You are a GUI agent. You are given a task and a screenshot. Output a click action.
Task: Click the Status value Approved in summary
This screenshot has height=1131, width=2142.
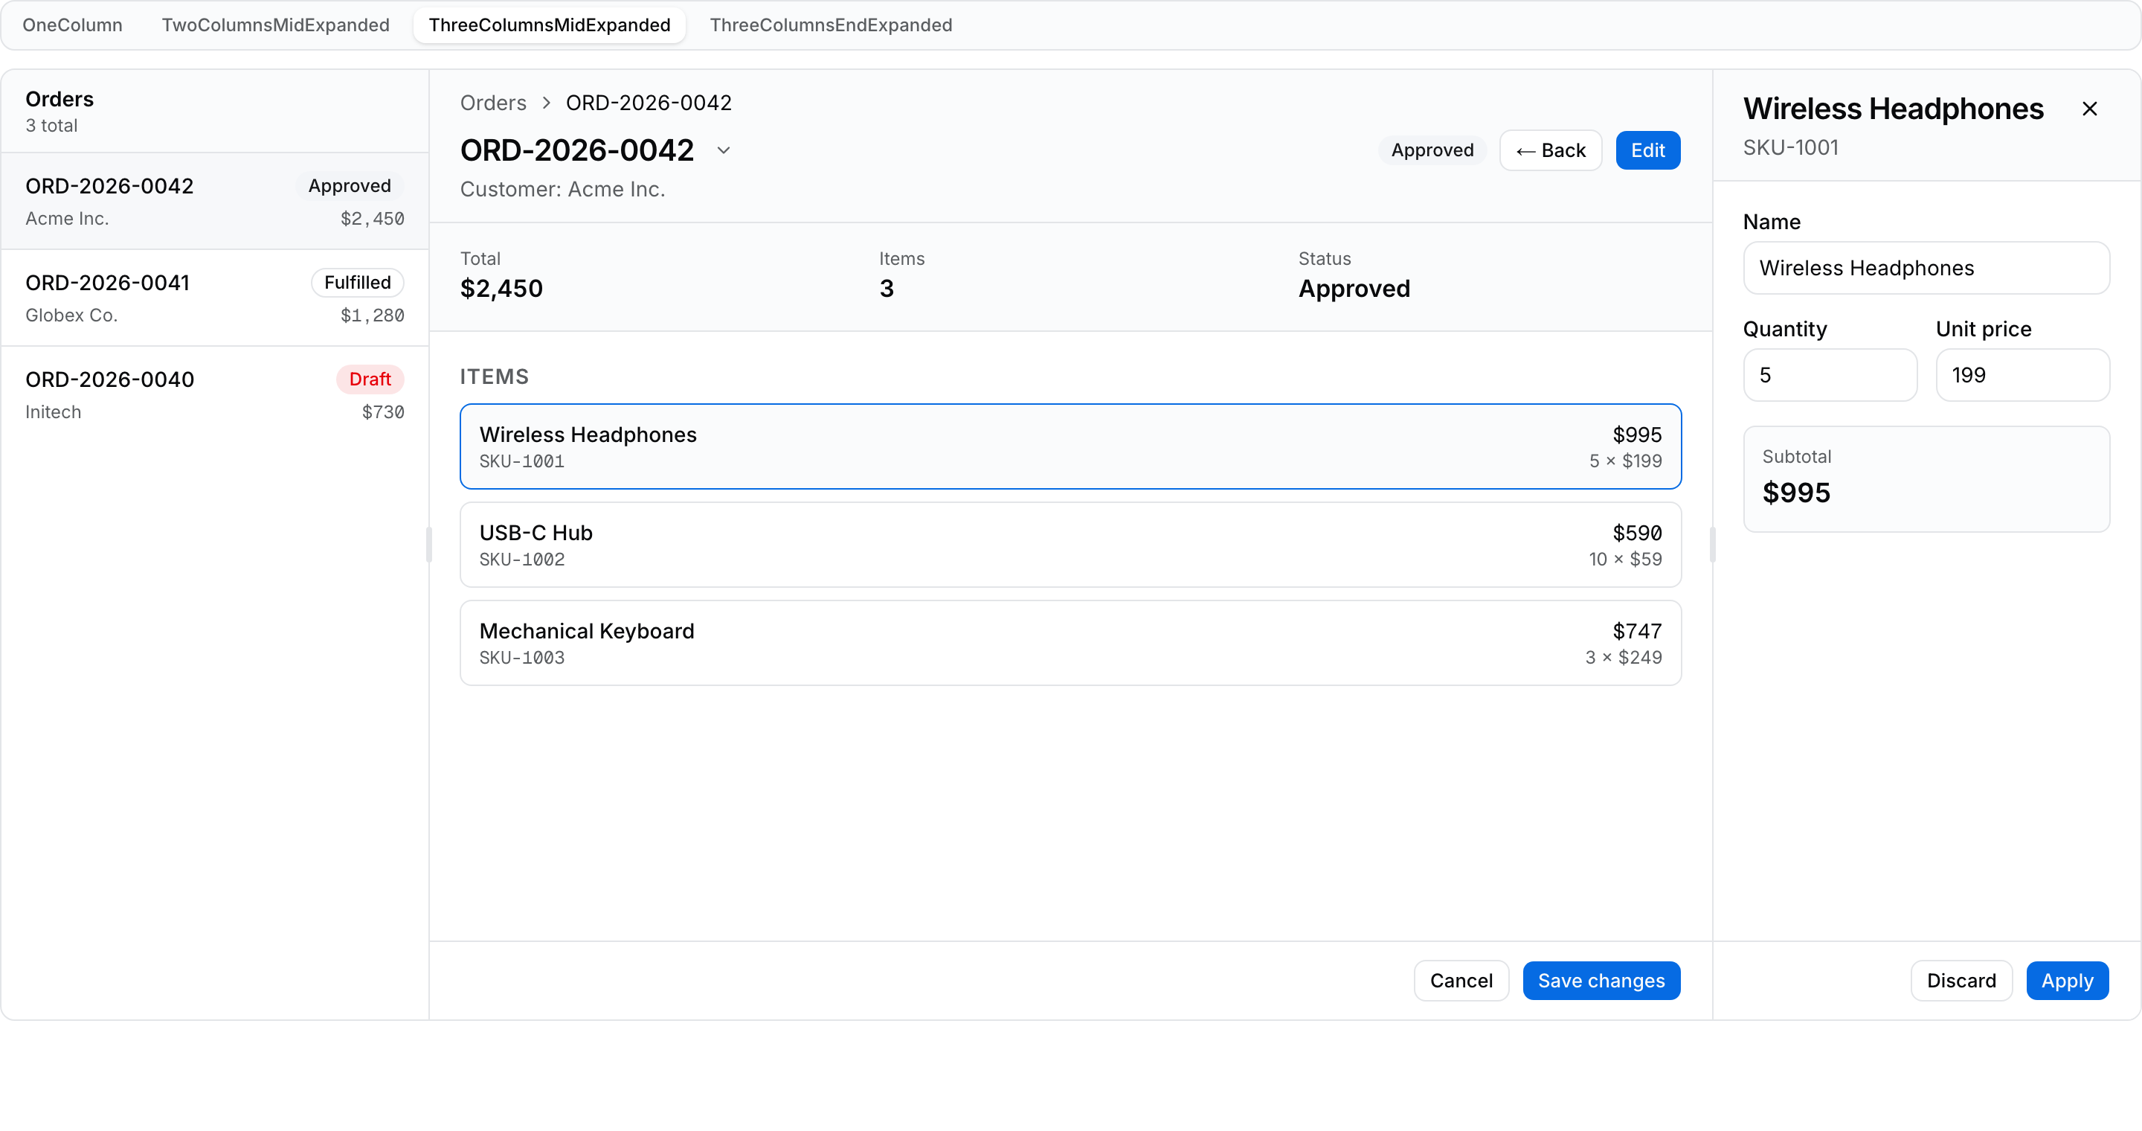[x=1354, y=289]
